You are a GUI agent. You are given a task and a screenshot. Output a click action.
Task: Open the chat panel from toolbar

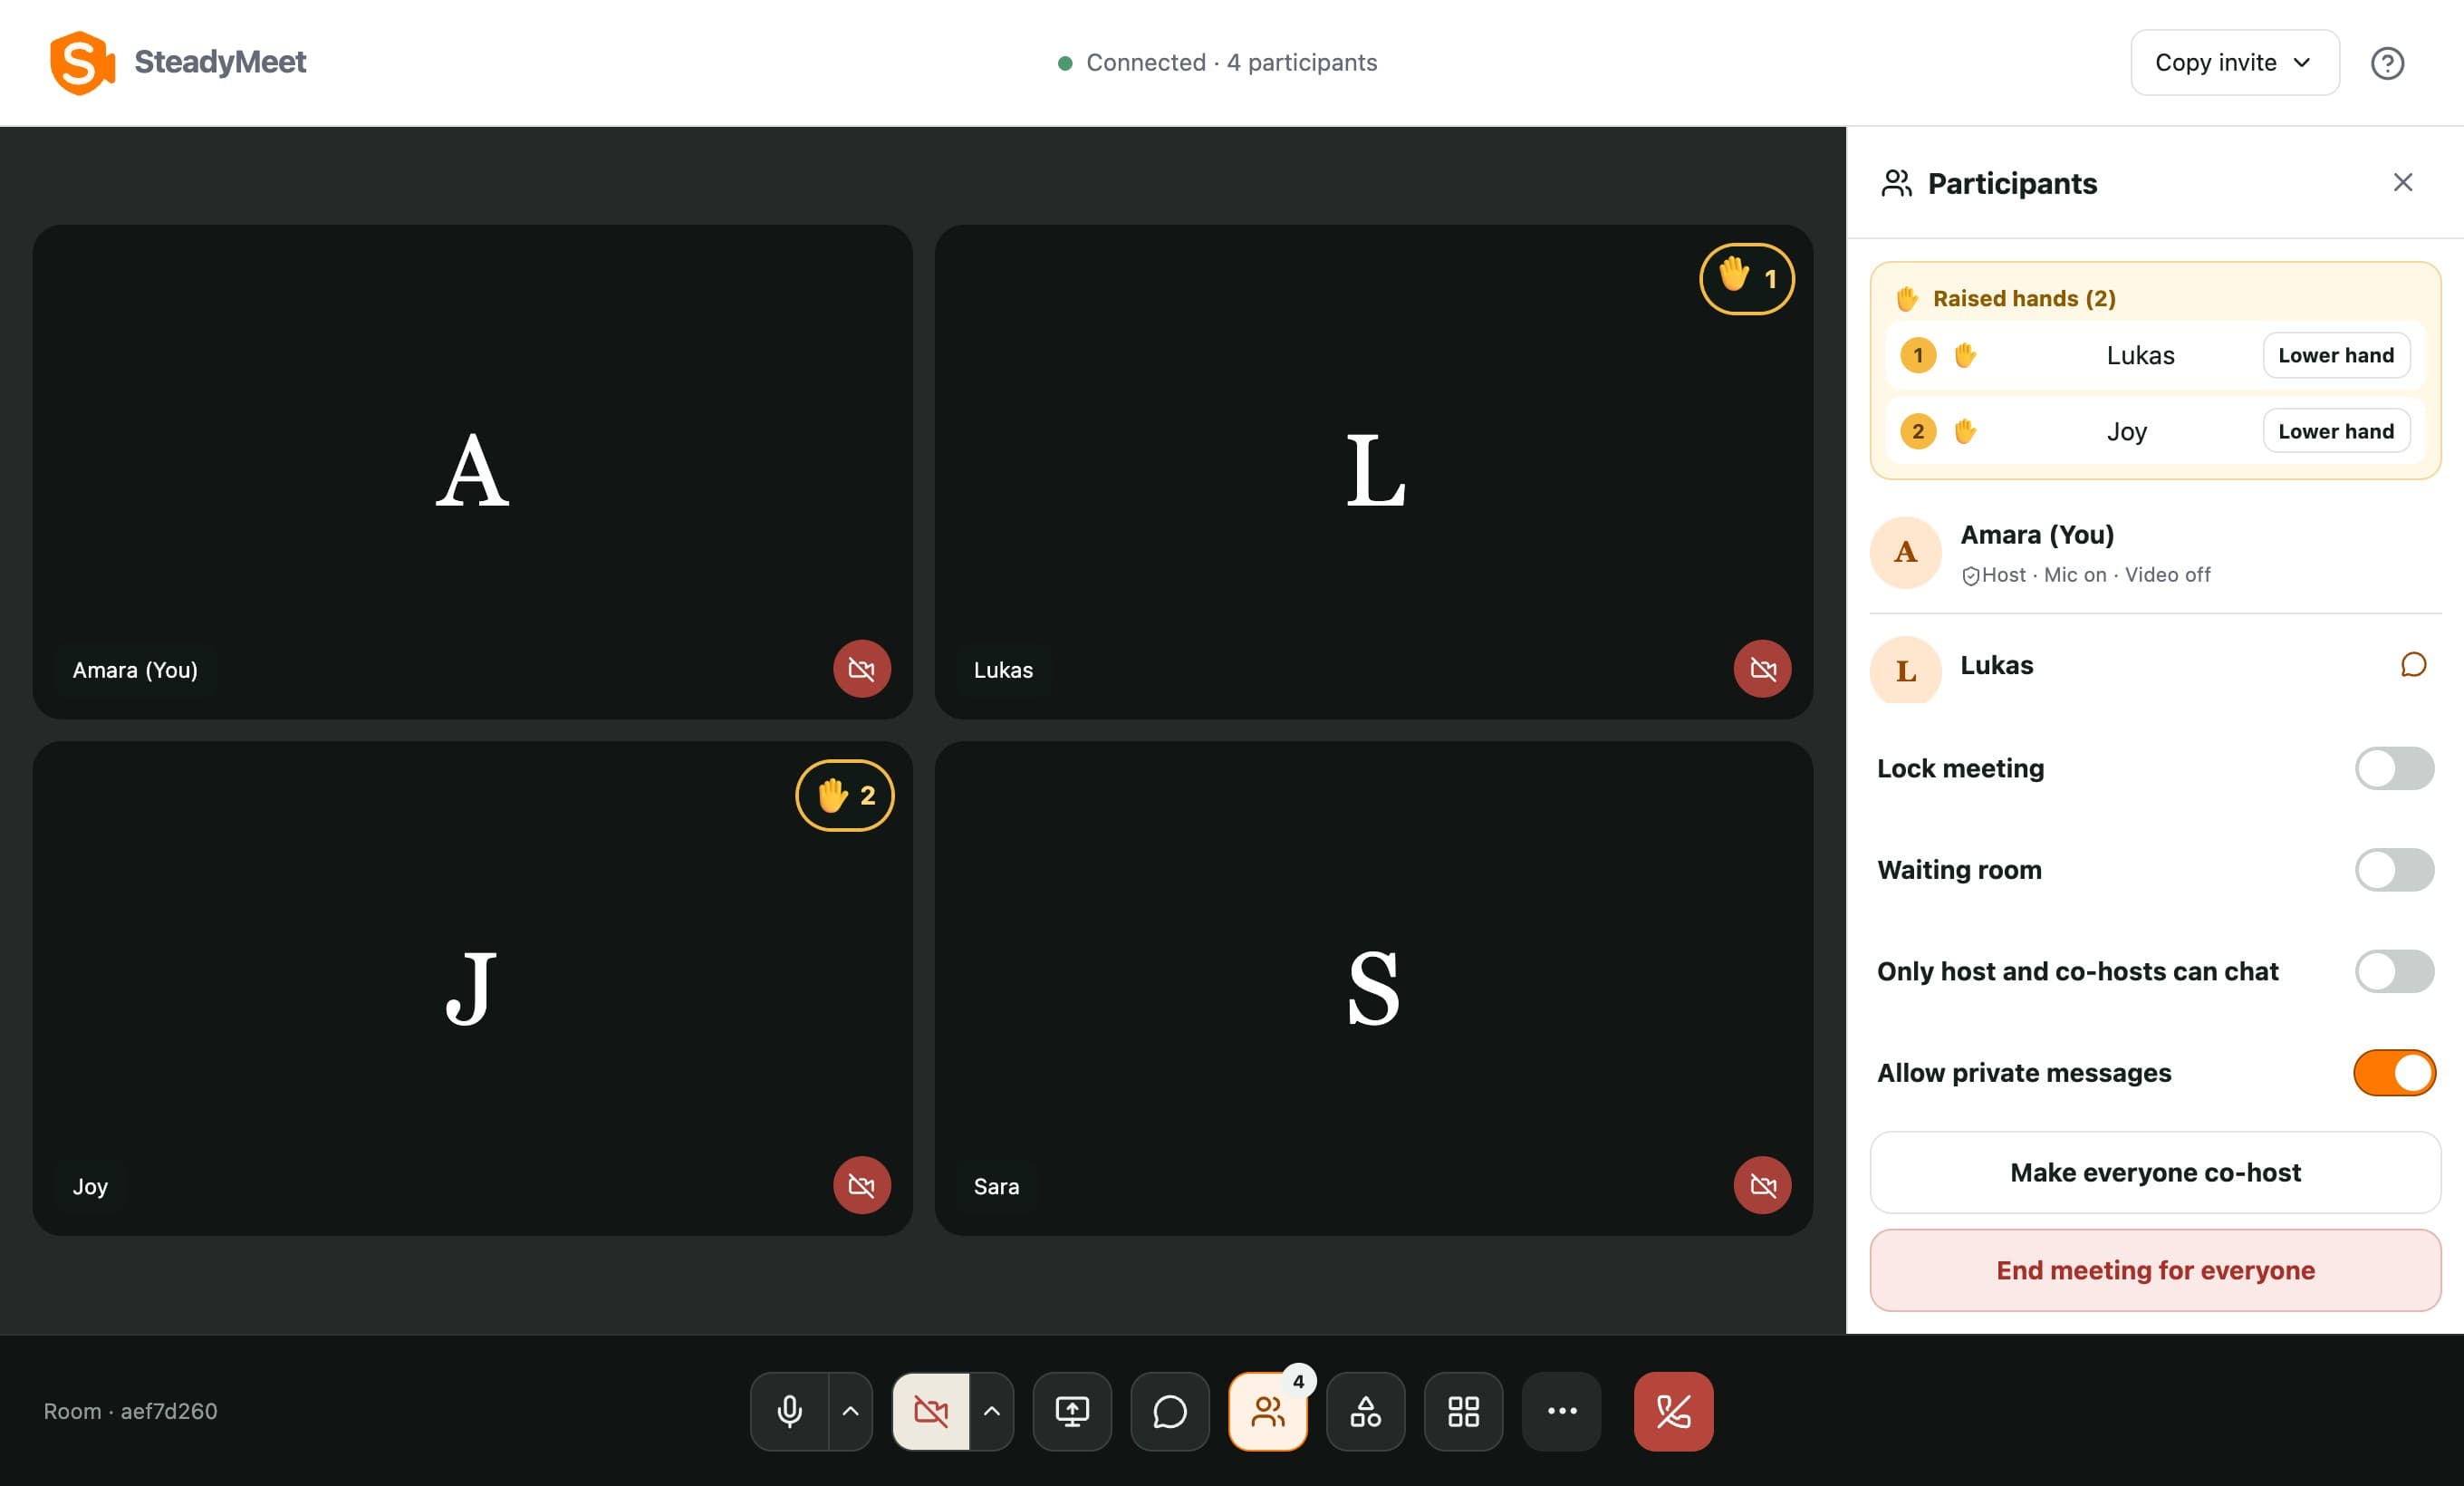1170,1411
